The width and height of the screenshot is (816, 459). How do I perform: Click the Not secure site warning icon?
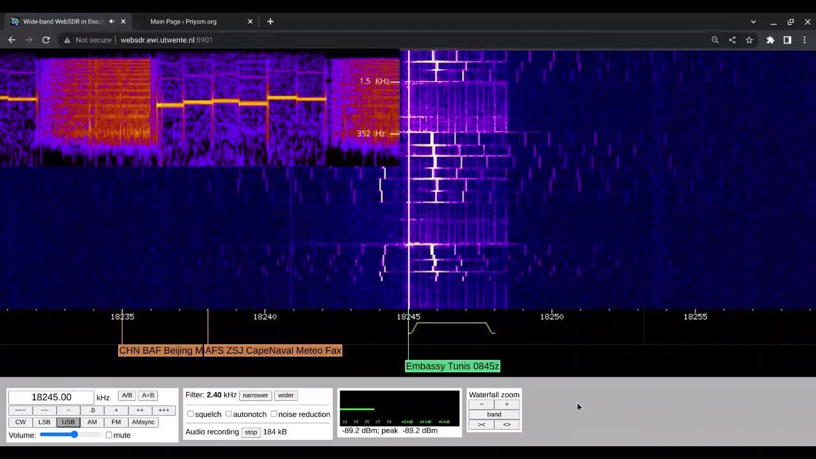(67, 40)
